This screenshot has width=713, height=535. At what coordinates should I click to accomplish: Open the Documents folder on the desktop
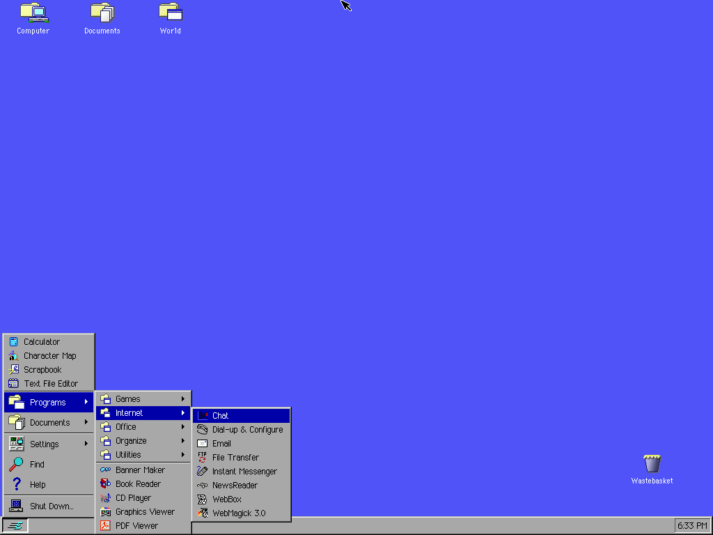click(x=102, y=17)
